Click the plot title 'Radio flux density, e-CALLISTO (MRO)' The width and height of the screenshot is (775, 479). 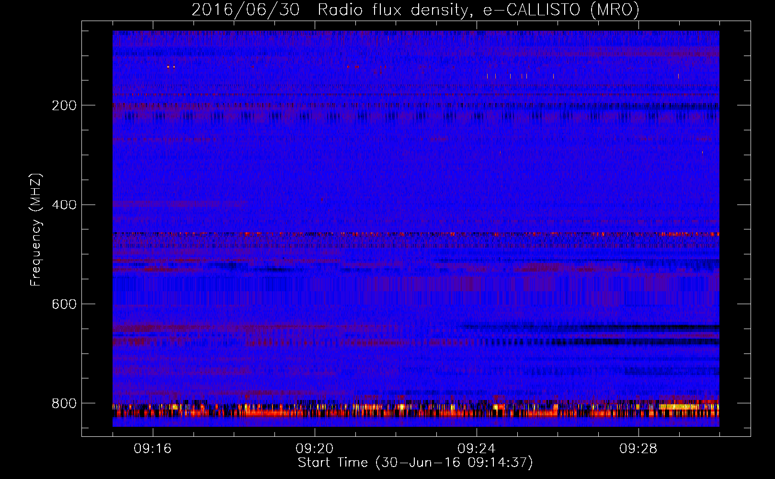coord(479,10)
